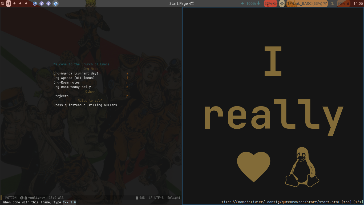Image resolution: width=364 pixels, height=205 pixels.
Task: Click the modeline battery icon
Action: [x=137, y=198]
